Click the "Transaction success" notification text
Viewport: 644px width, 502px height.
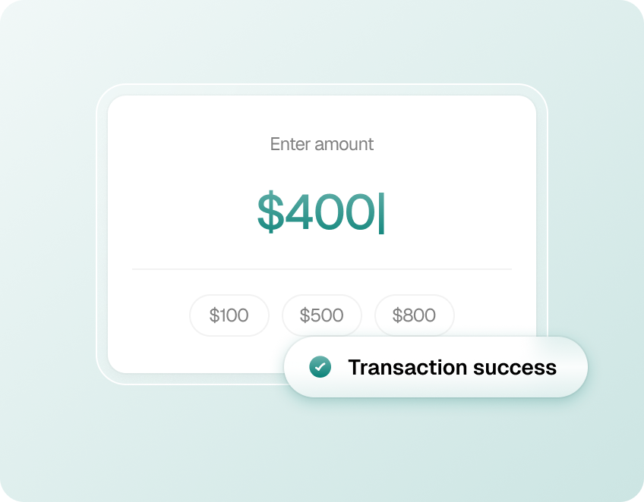point(452,368)
